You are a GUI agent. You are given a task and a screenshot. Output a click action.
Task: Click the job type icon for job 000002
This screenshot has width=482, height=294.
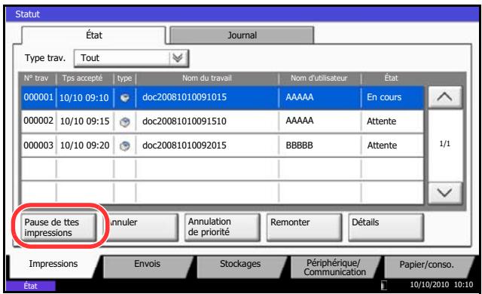point(124,122)
